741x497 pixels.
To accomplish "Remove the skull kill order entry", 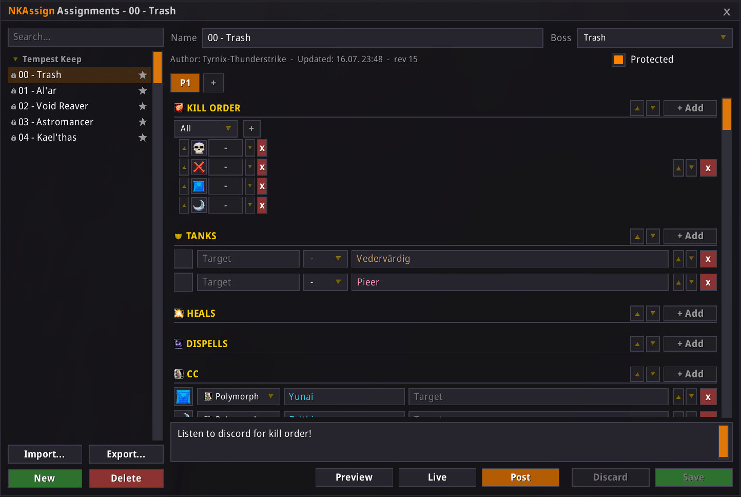I will (x=262, y=148).
